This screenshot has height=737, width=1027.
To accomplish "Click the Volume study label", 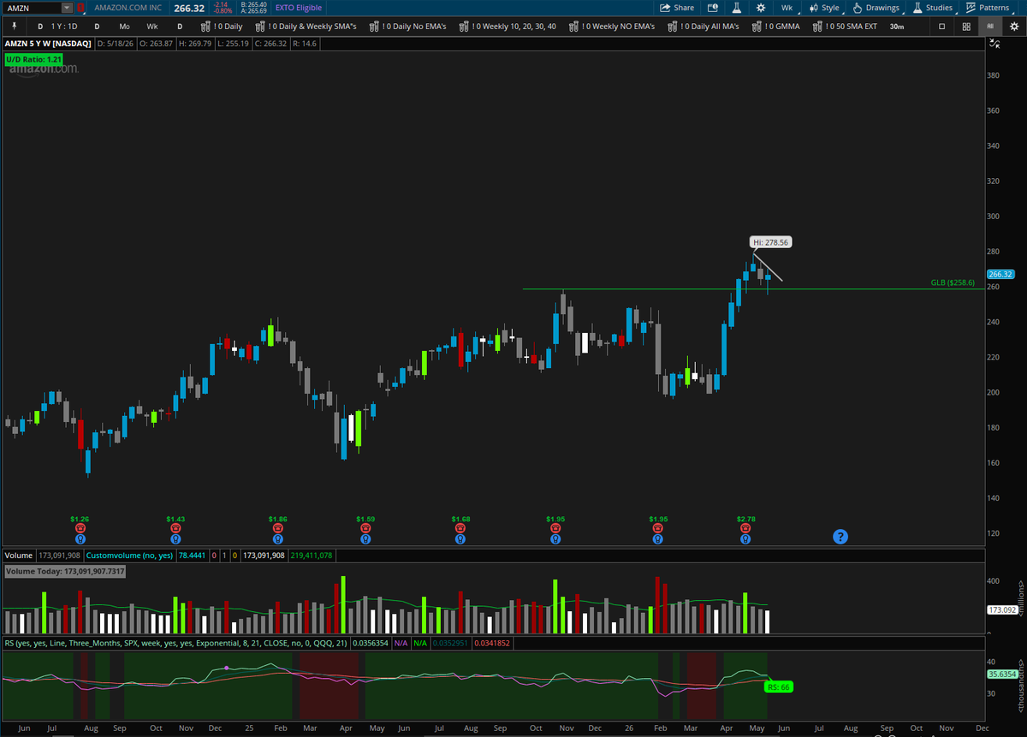I will pyautogui.click(x=18, y=556).
